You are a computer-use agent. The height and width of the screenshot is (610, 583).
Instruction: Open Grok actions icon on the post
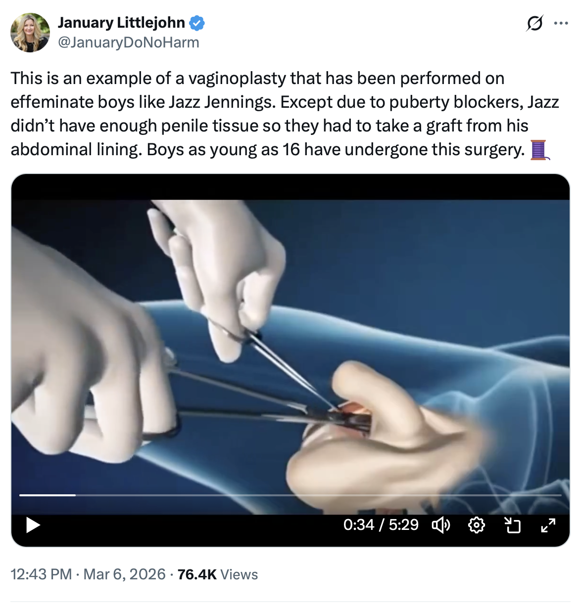[534, 23]
